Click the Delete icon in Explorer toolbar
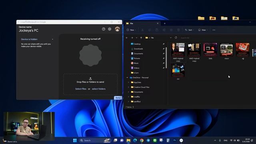Image resolution: width=256 pixels, height=144 pixels. 178,30
